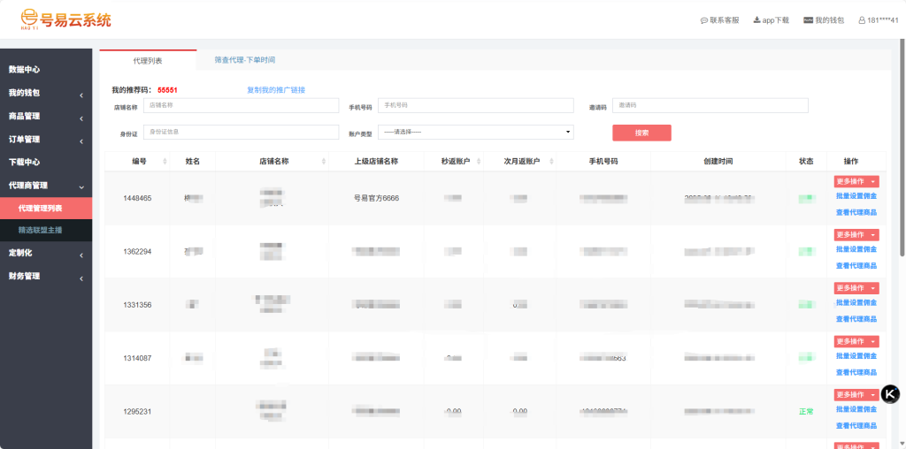The height and width of the screenshot is (449, 906).
Task: Click the user account avatar icon
Action: (862, 20)
